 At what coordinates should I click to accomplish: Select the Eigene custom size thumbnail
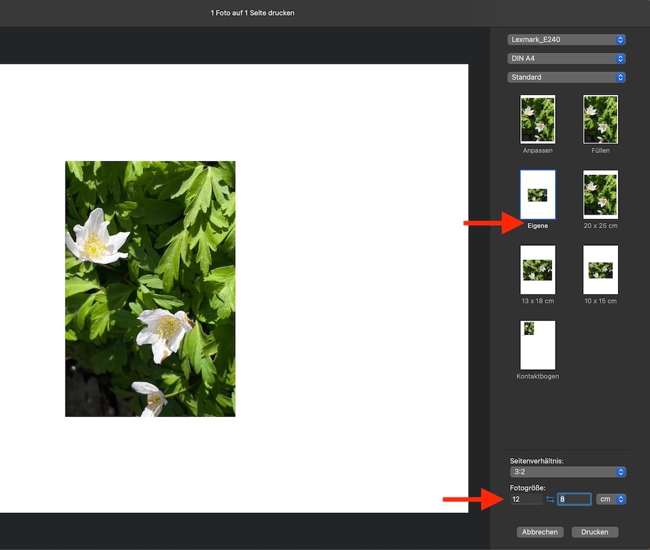pos(538,195)
